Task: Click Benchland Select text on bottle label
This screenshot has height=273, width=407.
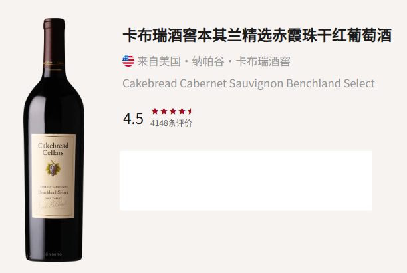Action: [x=53, y=192]
